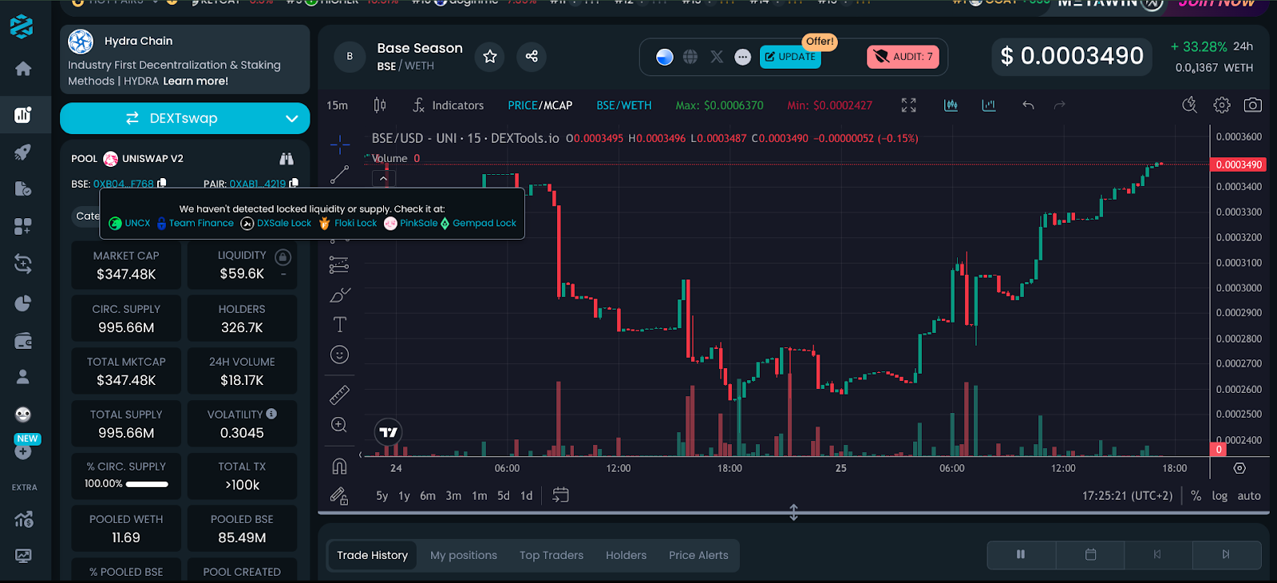Open the token website globe icon

(690, 57)
